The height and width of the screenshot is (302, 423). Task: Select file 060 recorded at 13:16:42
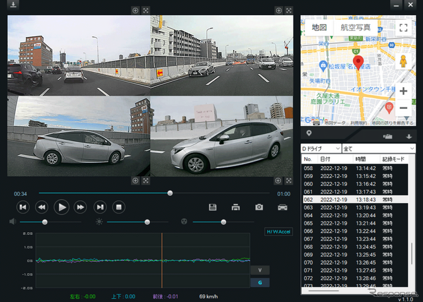(x=354, y=184)
